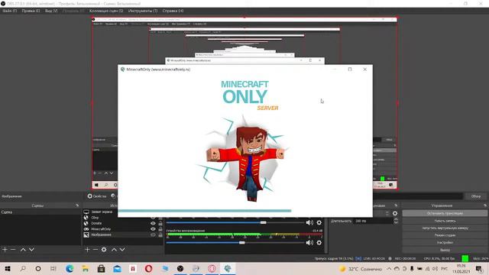489x275 pixels.
Task: Remove selected scene with minus icon
Action: click(x=13, y=250)
